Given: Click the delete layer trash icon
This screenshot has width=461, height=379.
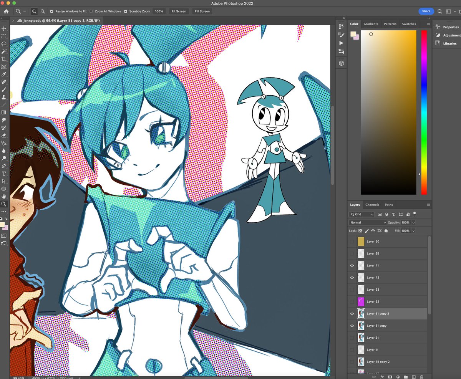Looking at the screenshot, I should pos(421,377).
